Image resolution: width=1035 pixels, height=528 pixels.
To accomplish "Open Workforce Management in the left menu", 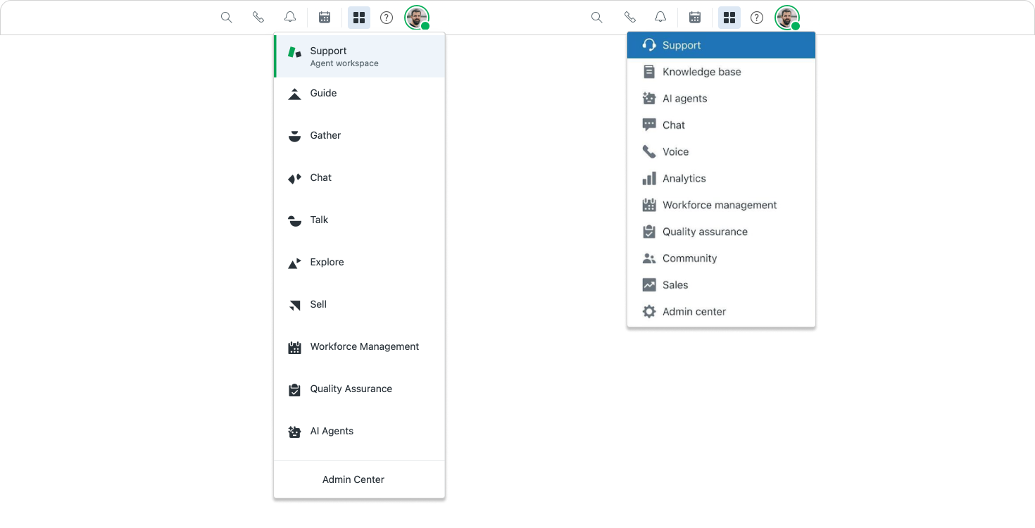I will tap(359, 346).
